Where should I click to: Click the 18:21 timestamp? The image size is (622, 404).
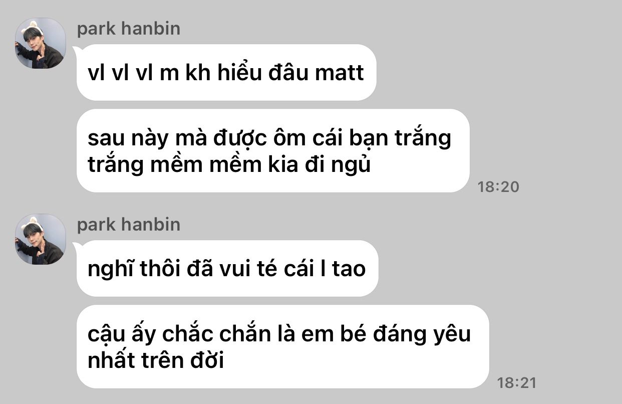[x=516, y=383]
